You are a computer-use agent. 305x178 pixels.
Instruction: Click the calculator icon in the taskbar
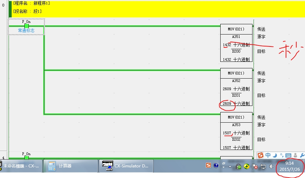click(x=52, y=166)
